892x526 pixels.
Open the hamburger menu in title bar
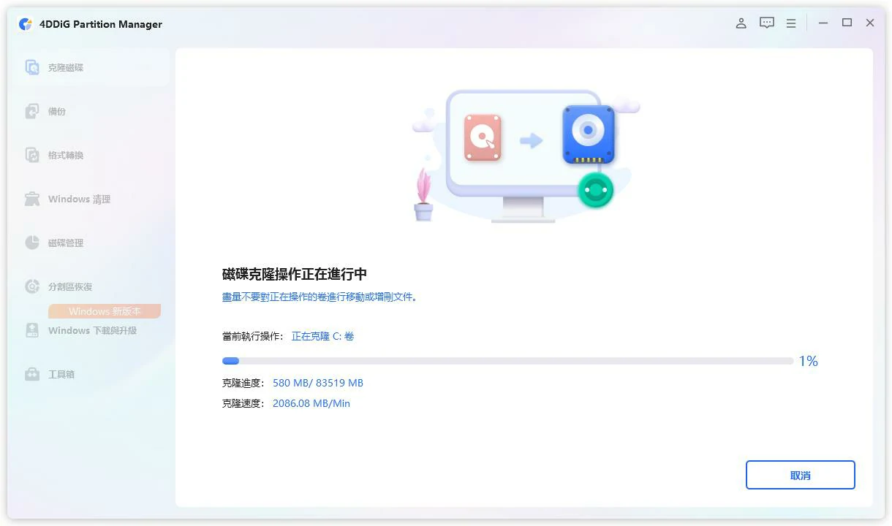point(791,23)
